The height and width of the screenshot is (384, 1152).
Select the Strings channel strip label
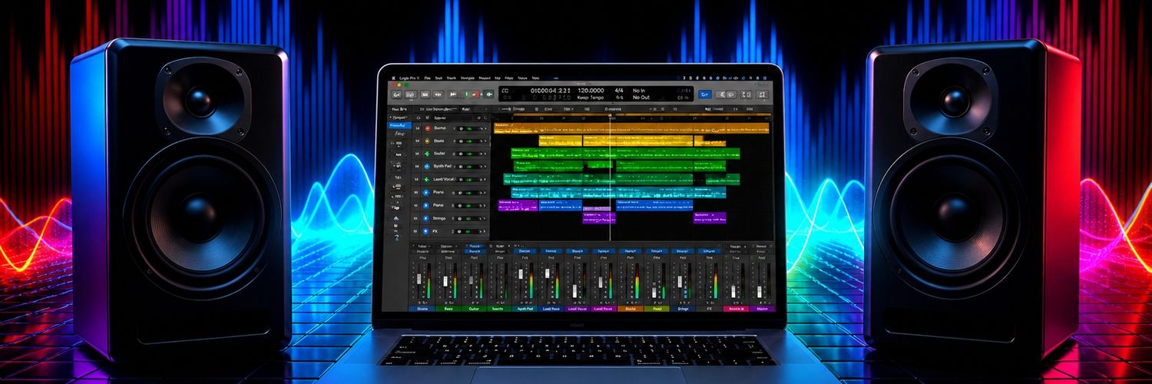pyautogui.click(x=684, y=309)
